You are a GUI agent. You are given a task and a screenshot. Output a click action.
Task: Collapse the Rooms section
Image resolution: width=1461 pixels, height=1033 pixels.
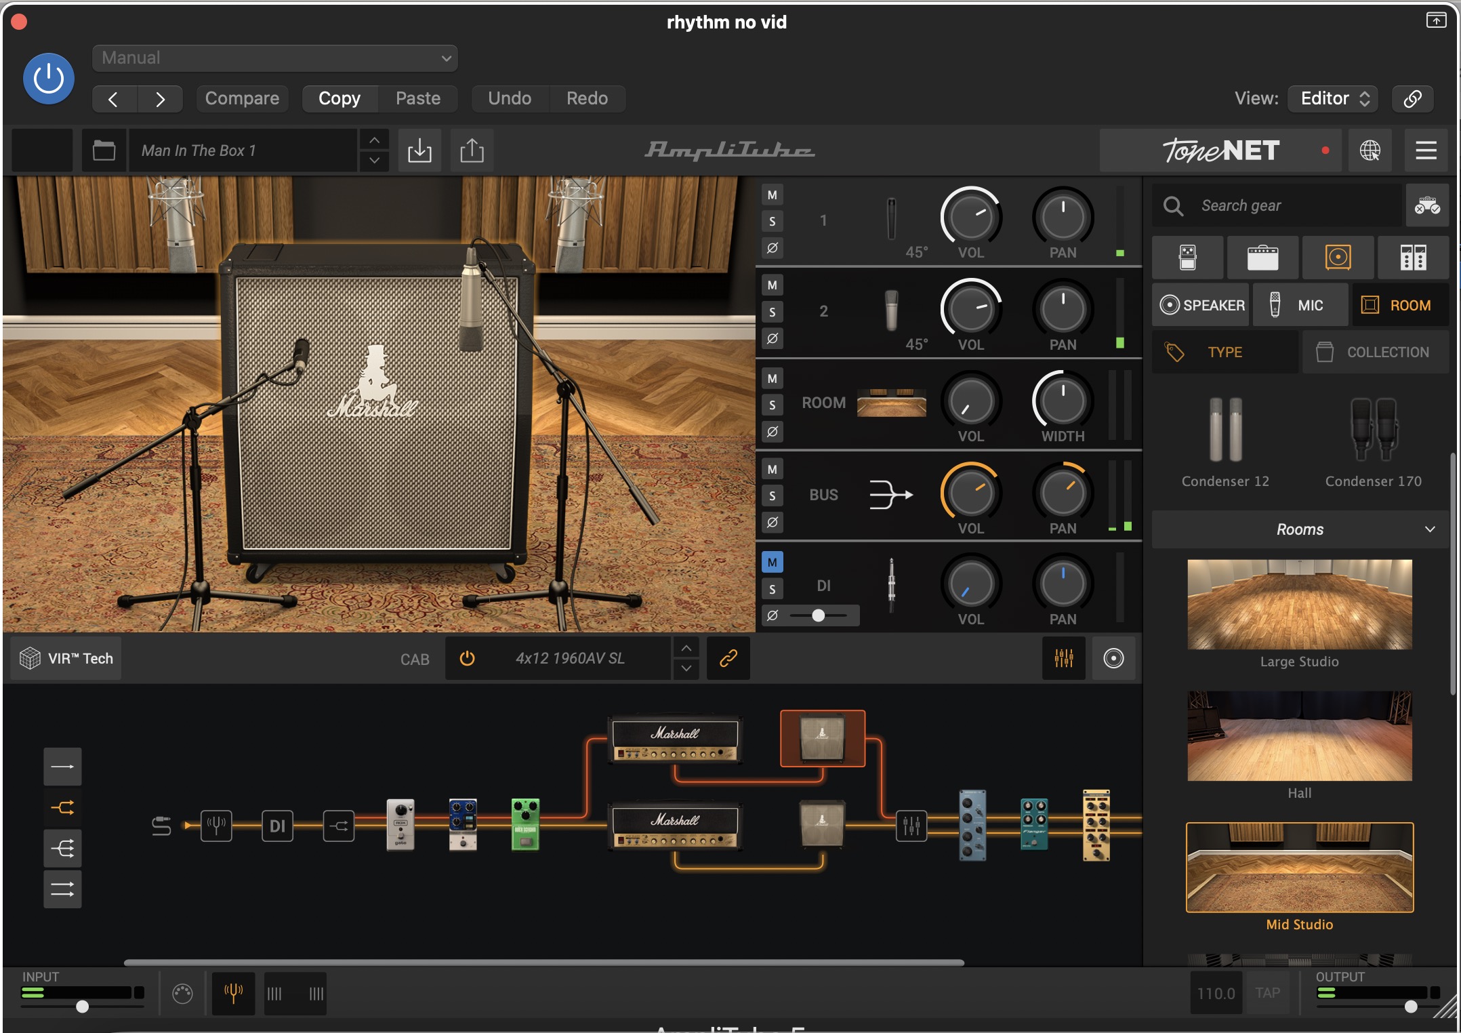[1300, 529]
